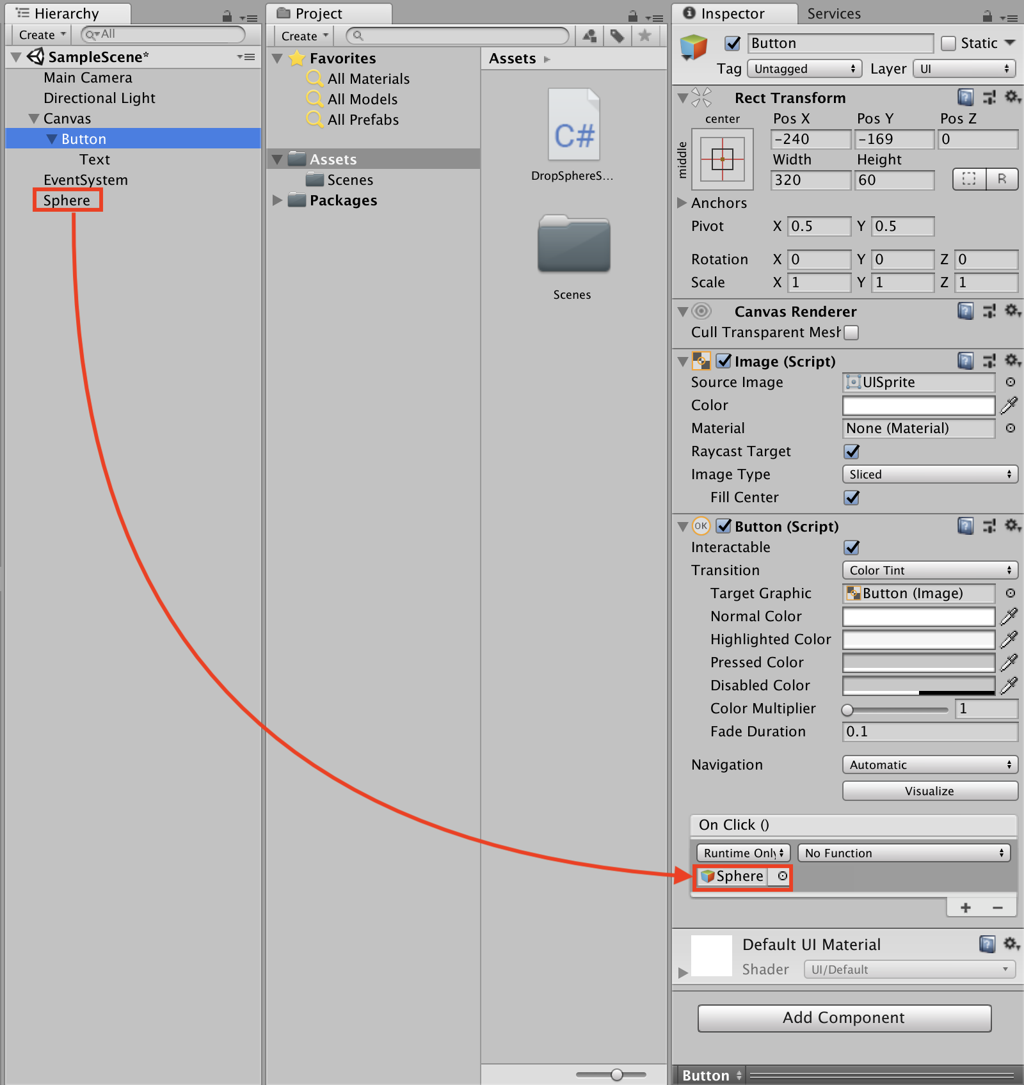Click the Rect Transform anchor preset icon

click(x=722, y=159)
